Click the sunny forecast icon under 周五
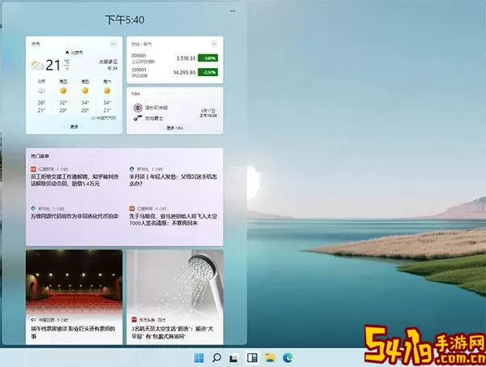The width and height of the screenshot is (486, 367). [85, 91]
